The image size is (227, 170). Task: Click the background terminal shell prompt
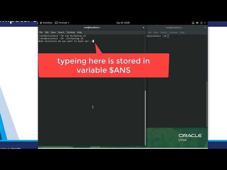click(x=156, y=36)
